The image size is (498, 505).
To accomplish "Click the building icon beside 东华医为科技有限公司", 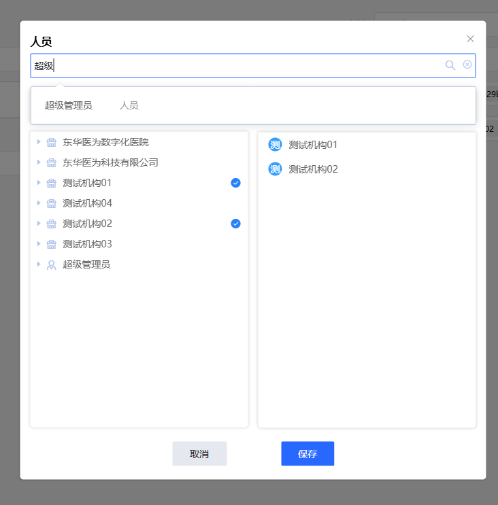I will [x=51, y=163].
